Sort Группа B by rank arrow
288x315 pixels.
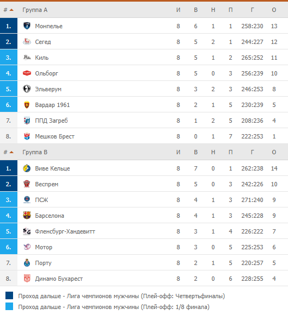pos(11,152)
